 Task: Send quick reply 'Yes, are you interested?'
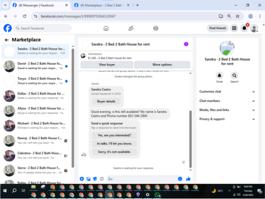114,135
